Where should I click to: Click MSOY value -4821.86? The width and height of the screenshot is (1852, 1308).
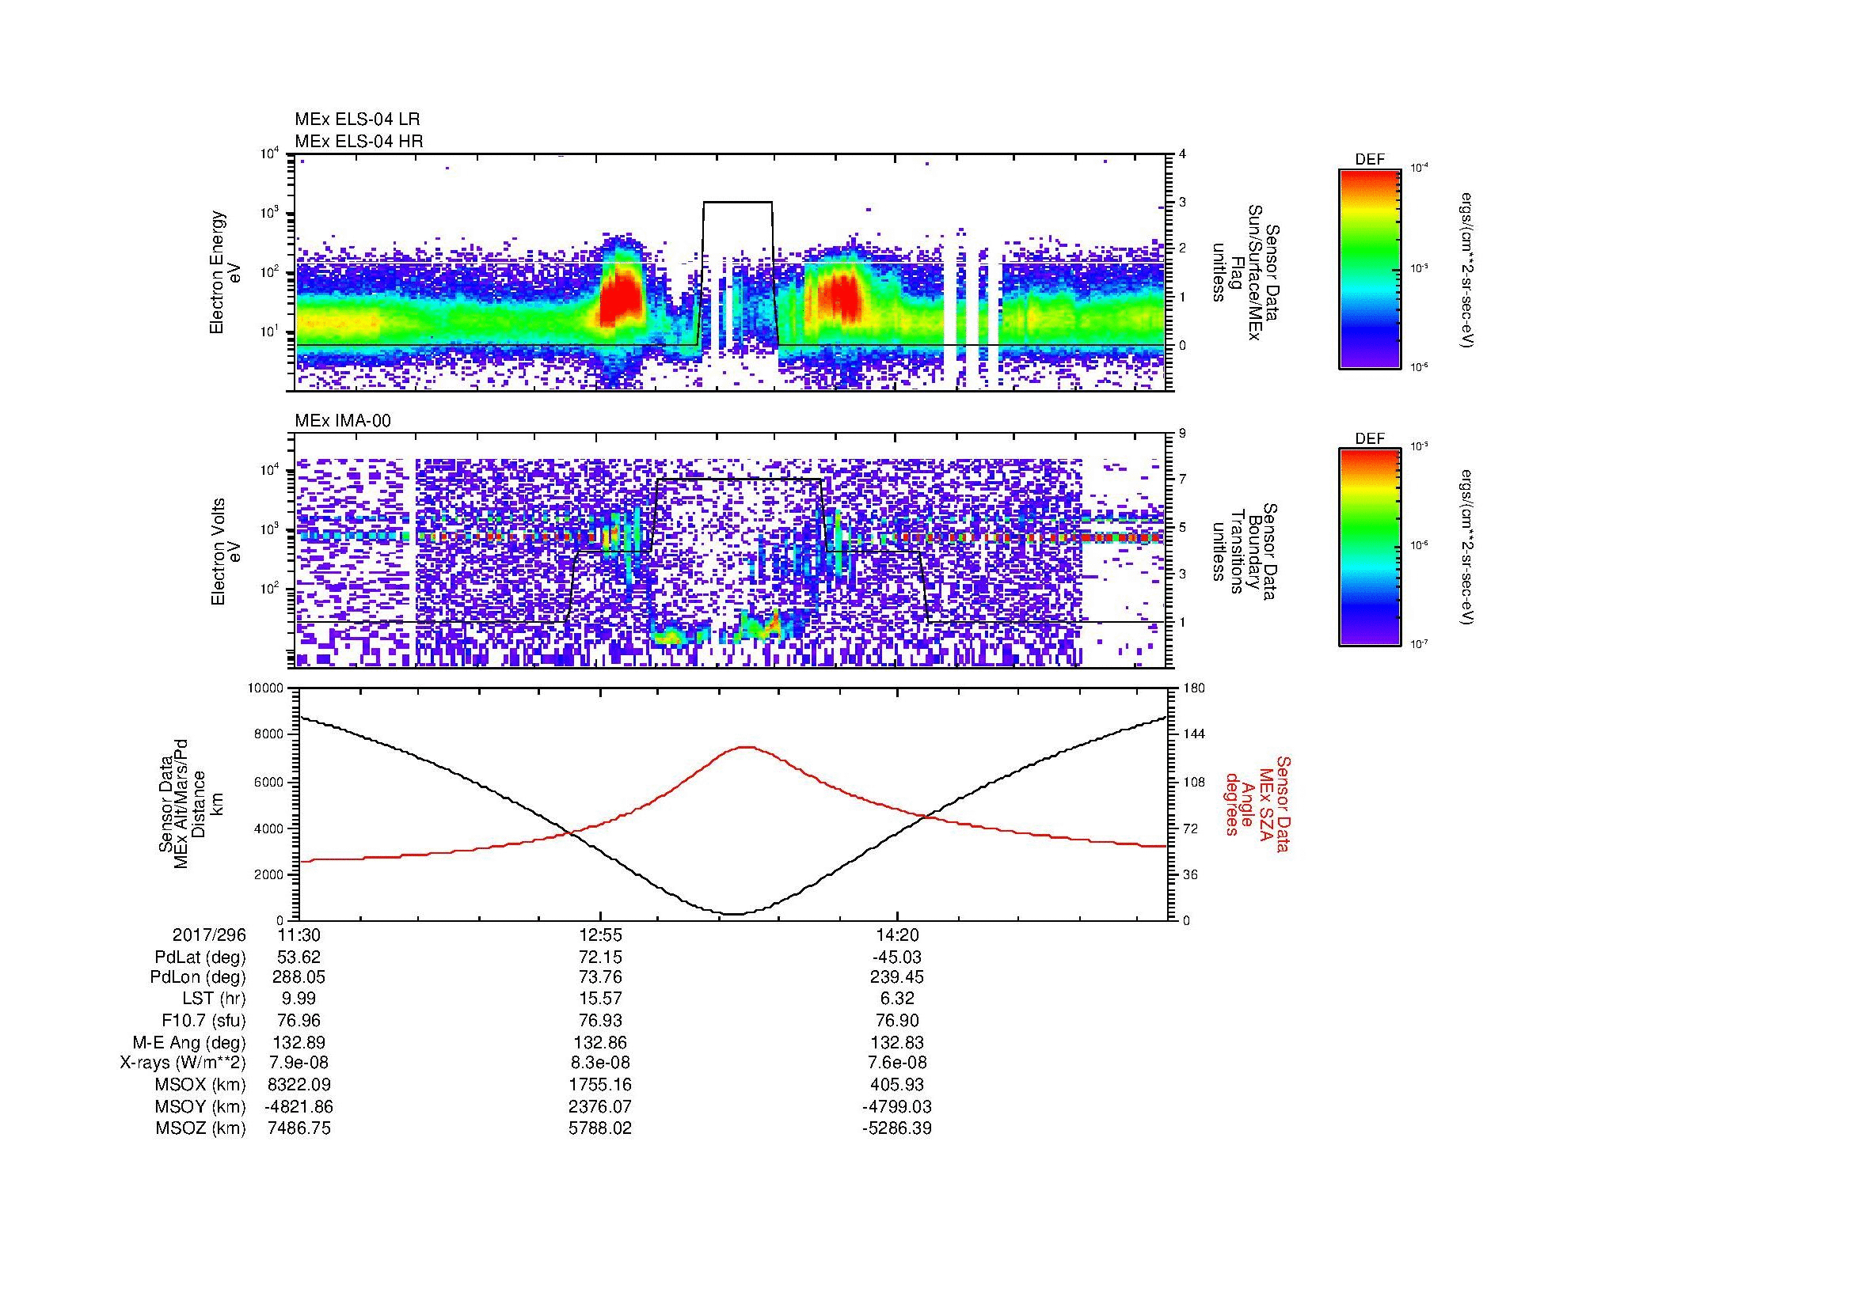click(x=299, y=1106)
